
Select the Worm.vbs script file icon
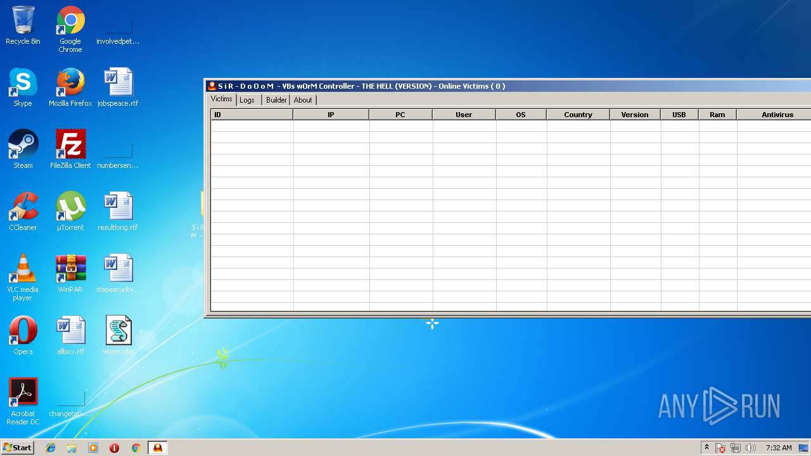(x=118, y=336)
